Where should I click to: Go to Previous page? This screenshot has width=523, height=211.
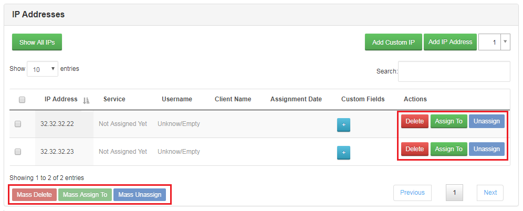click(x=412, y=193)
